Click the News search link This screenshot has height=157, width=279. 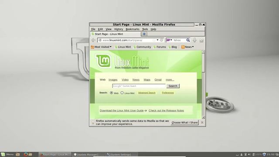tap(136, 80)
